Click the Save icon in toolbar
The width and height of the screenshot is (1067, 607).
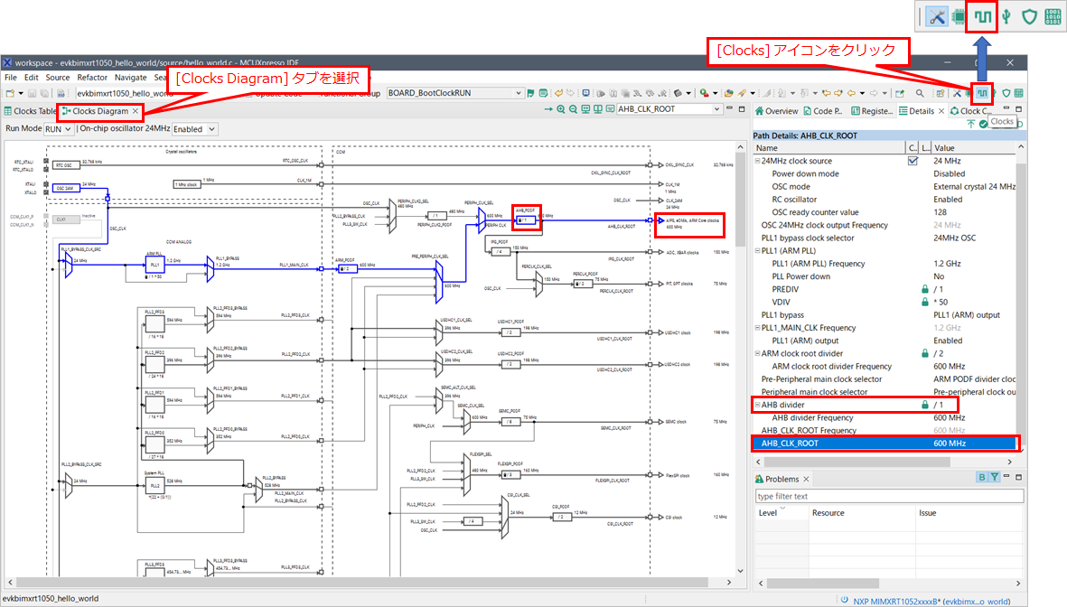coord(32,93)
